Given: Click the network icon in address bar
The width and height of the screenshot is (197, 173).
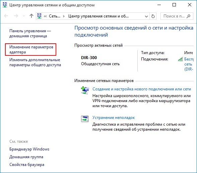Looking at the screenshot, I should (x=40, y=16).
